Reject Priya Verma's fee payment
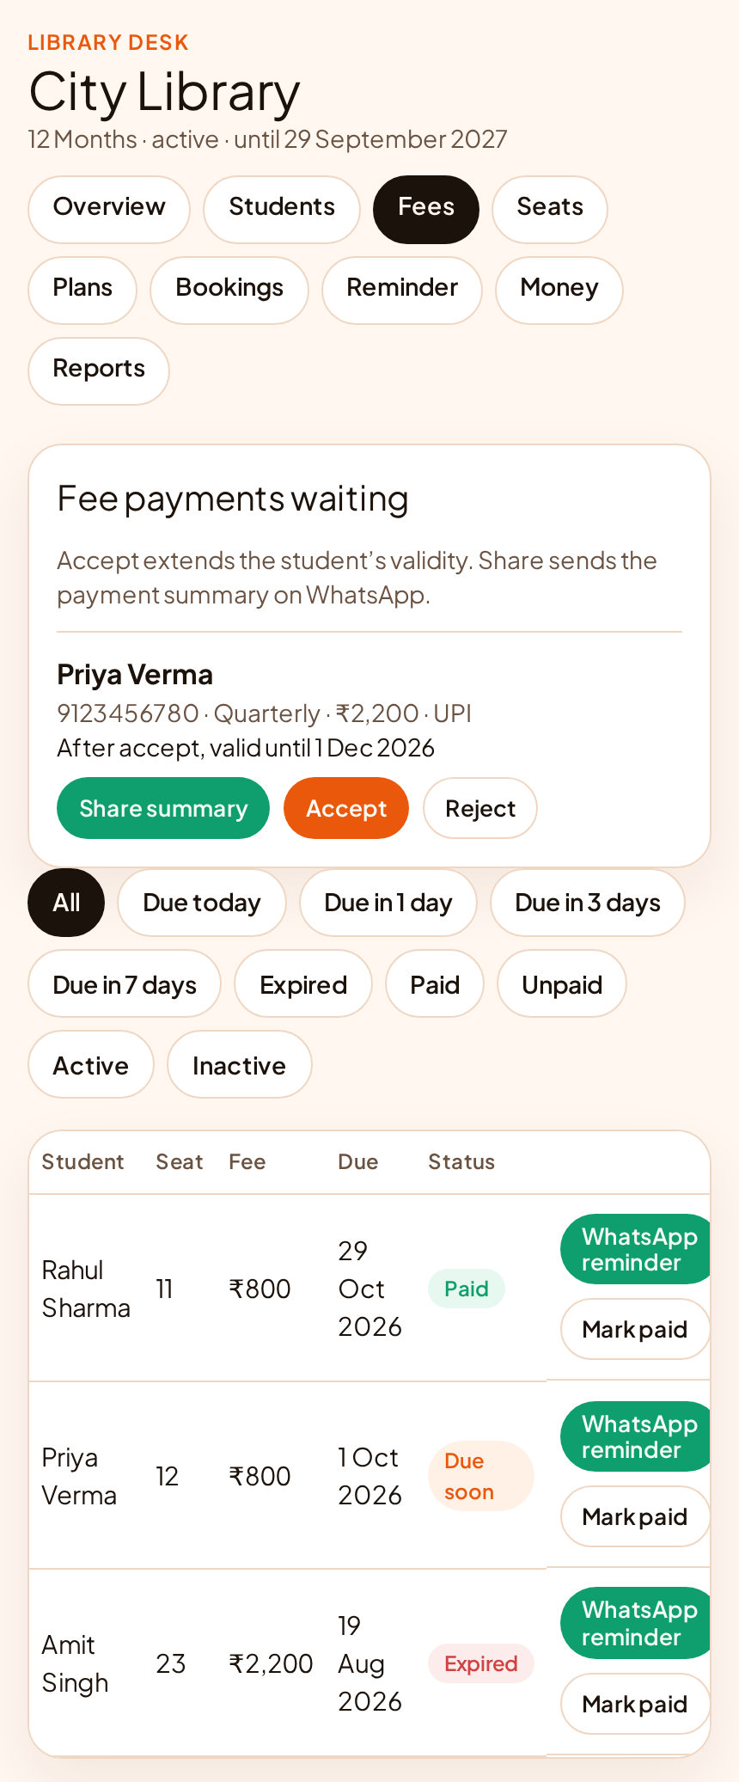 coord(480,808)
